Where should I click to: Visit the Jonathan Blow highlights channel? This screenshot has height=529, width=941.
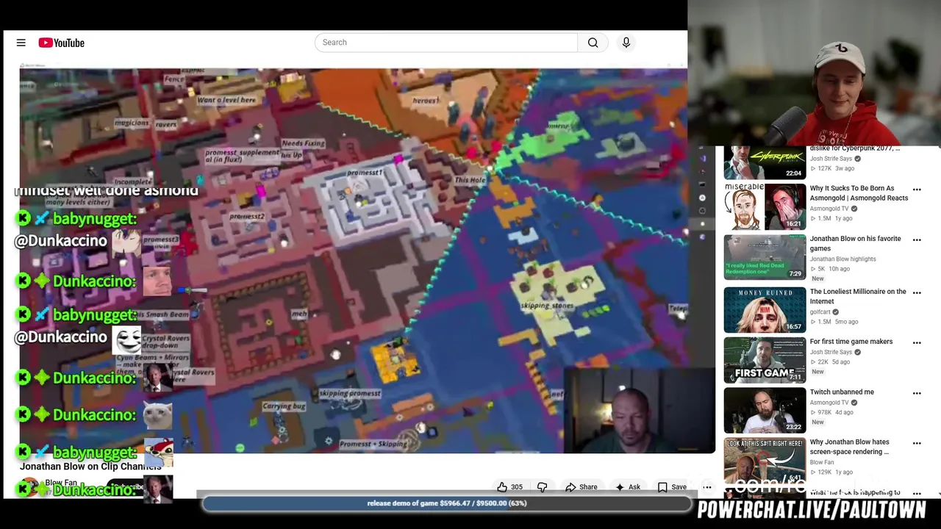pyautogui.click(x=843, y=259)
